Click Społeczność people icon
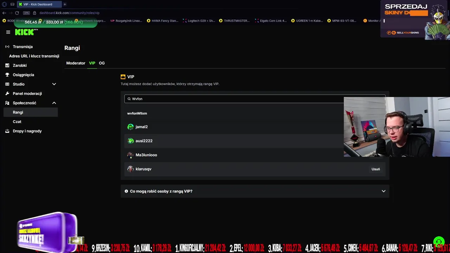The width and height of the screenshot is (450, 253). click(x=7, y=103)
